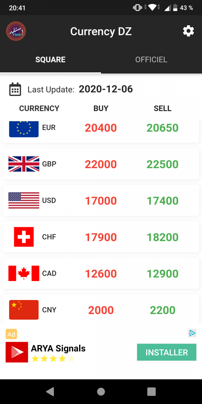This screenshot has width=202, height=404.
Task: Tap the last update date 2020-12-06
Action: click(x=106, y=89)
